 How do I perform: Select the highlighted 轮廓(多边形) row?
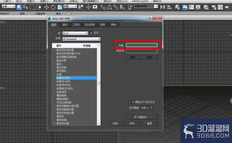click(76, 78)
